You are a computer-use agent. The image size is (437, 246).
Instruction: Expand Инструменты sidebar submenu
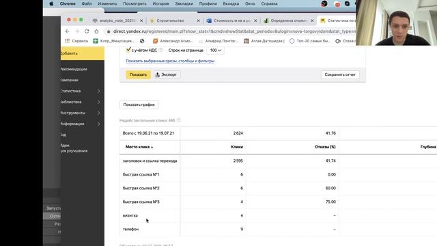click(99, 113)
